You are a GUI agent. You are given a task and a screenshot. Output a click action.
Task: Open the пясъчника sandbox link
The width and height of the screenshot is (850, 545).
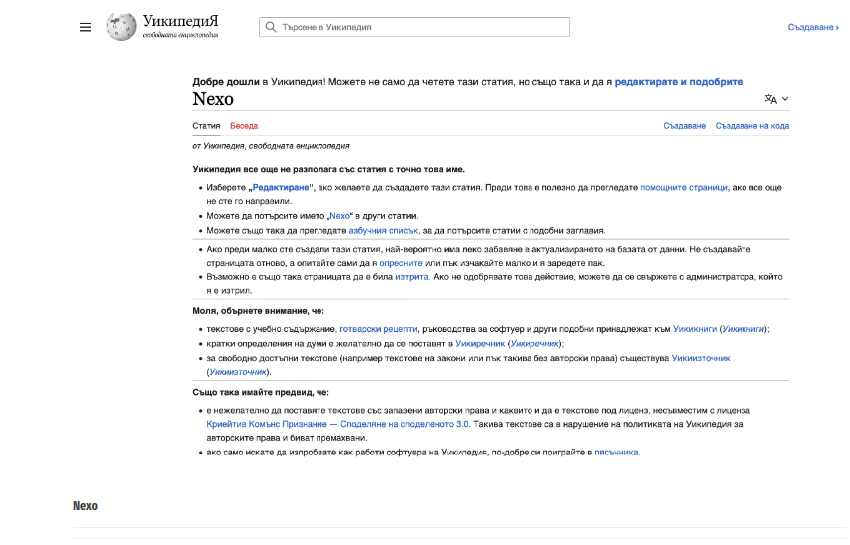tap(616, 453)
